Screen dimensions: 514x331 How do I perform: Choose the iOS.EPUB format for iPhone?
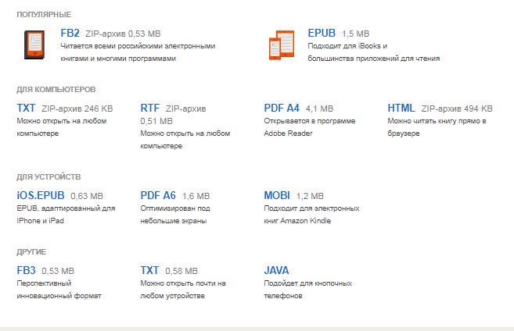coord(40,195)
